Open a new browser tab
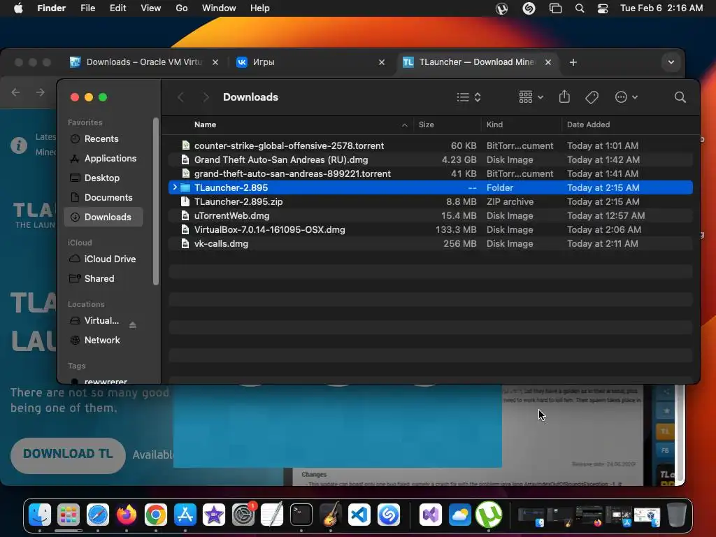716x537 pixels. click(573, 62)
